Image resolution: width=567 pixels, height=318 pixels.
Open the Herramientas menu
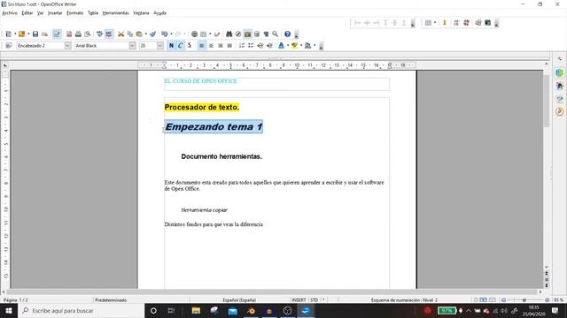click(x=115, y=13)
